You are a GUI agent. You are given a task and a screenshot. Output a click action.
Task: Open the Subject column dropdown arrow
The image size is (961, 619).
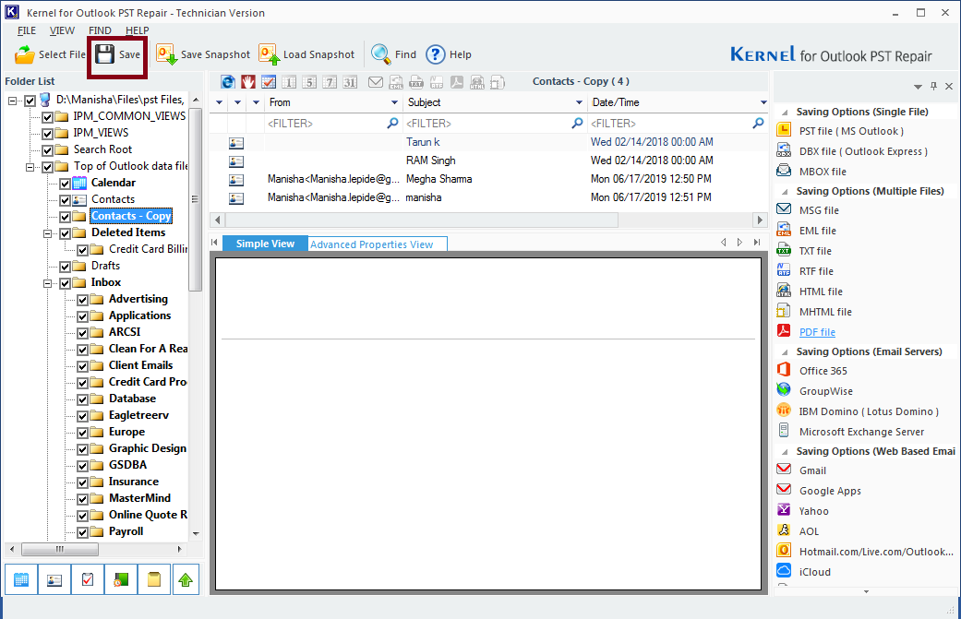coord(579,102)
